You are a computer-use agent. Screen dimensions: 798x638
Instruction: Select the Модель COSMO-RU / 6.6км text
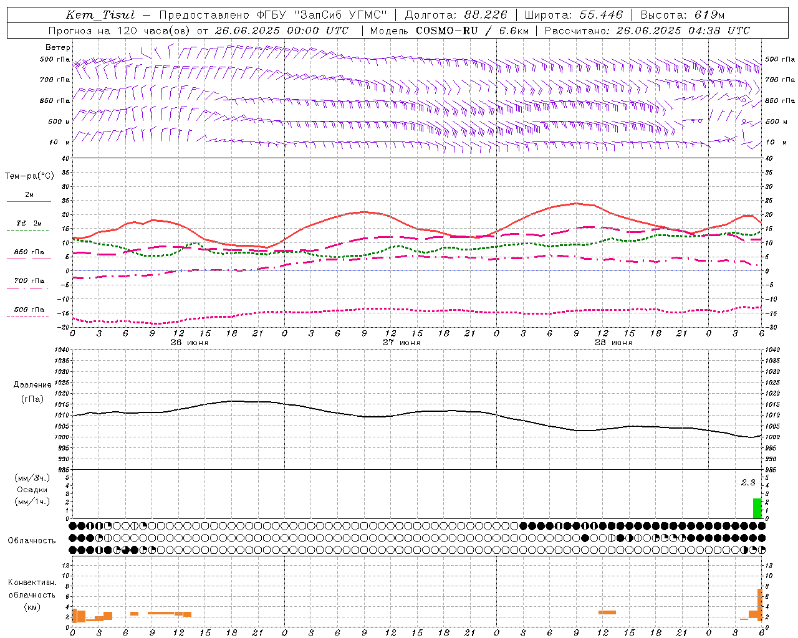(x=449, y=31)
